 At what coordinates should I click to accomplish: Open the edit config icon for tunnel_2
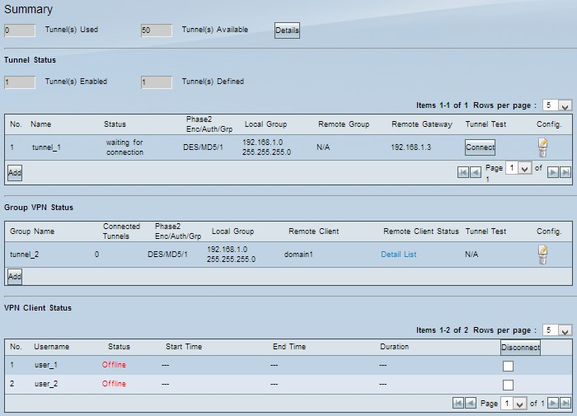(542, 250)
